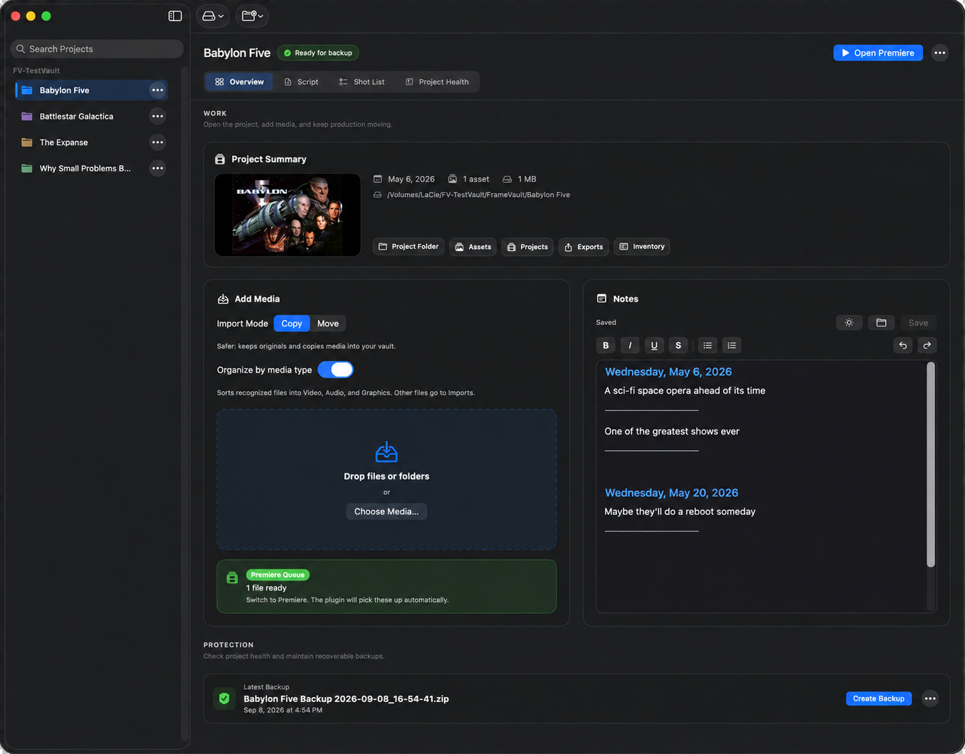Switch to the Shot List tab

pos(362,82)
